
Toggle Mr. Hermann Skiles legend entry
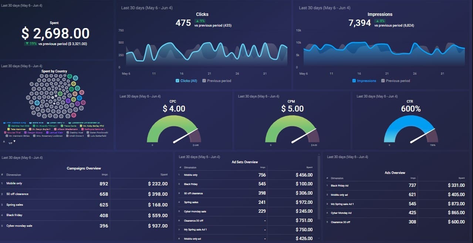pos(7,136)
